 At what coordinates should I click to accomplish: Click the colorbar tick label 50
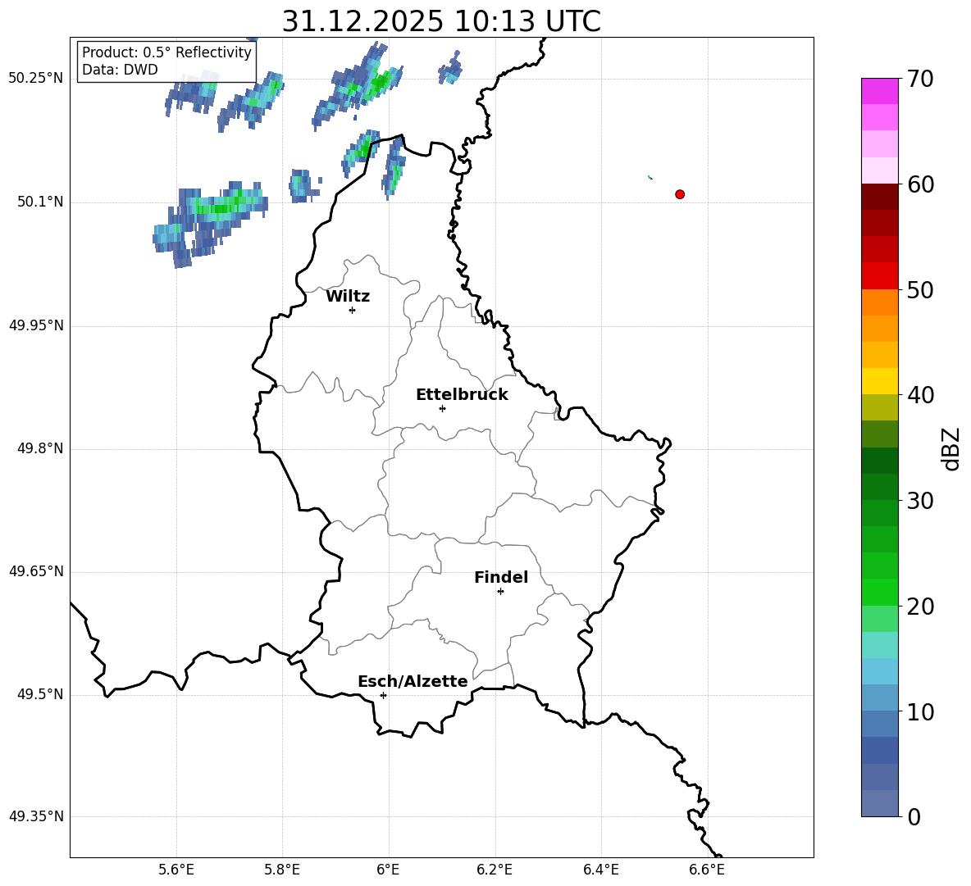920,290
